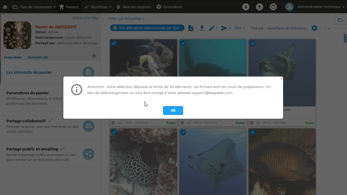The height and width of the screenshot is (195, 347).
Task: Click the "Publié" status under the sunfish photo
Action: coord(310,123)
